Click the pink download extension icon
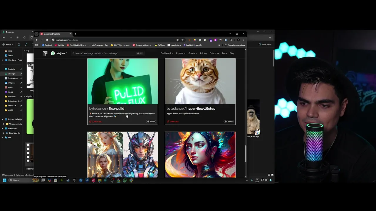Screen dimensions: 376x211 (215, 40)
